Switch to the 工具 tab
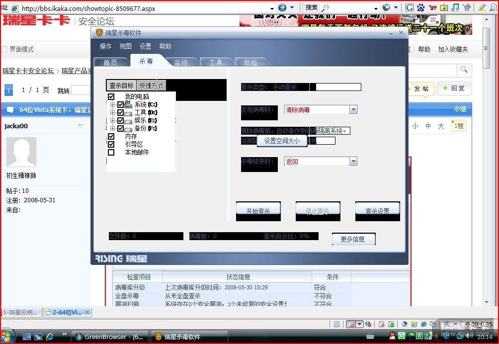Screen dimensions: 499x344 pos(216,62)
